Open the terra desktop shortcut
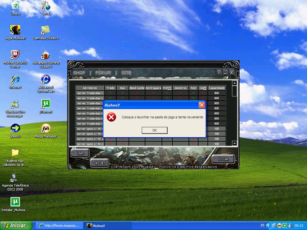Viewport: 307px width, 230px height. tap(46, 8)
